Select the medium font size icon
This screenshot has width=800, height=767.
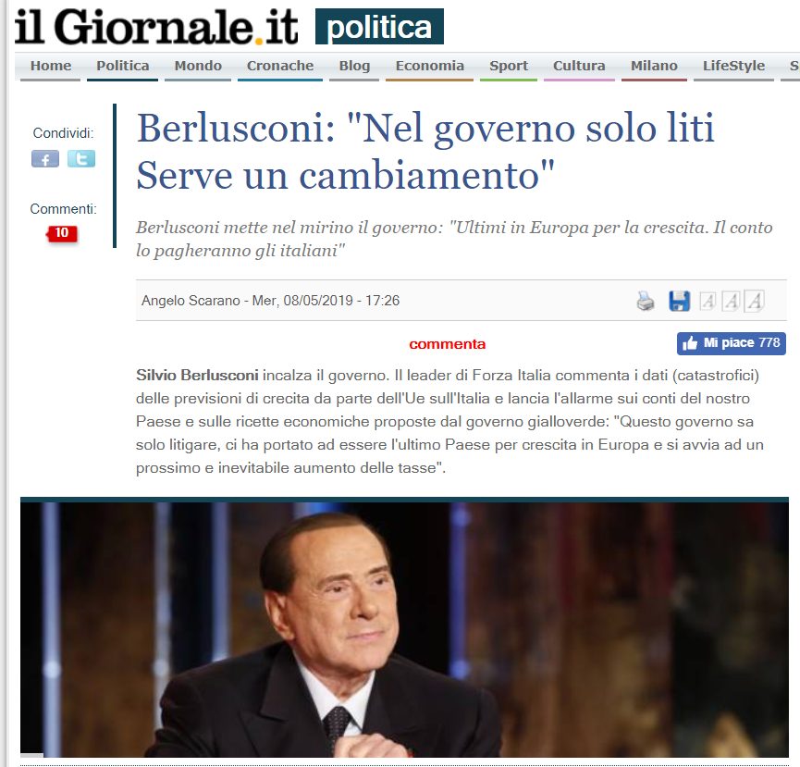tap(731, 301)
